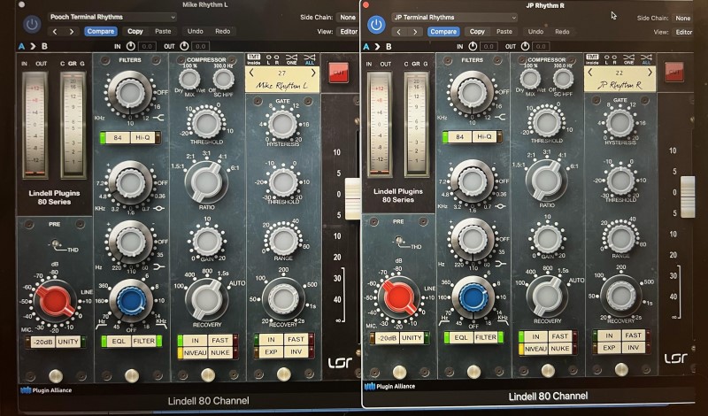Select TMT ALL mode in Mike Rhythm L
Screen dimensions: 708x416
(x=310, y=59)
